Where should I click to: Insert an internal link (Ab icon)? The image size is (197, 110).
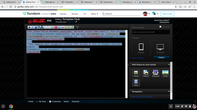coord(36,27)
